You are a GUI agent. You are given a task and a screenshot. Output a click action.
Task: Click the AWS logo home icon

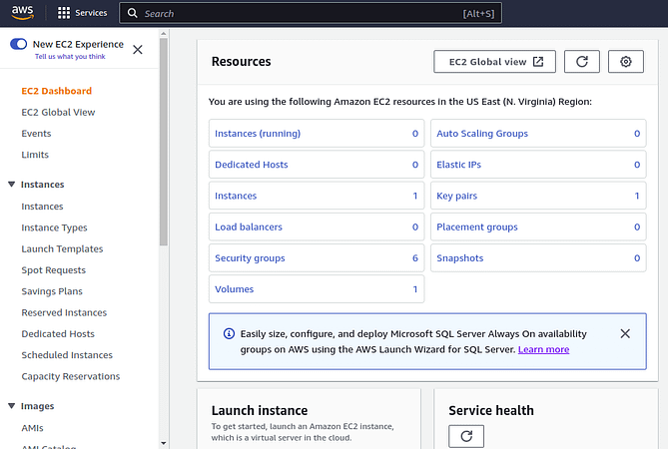[x=22, y=13]
